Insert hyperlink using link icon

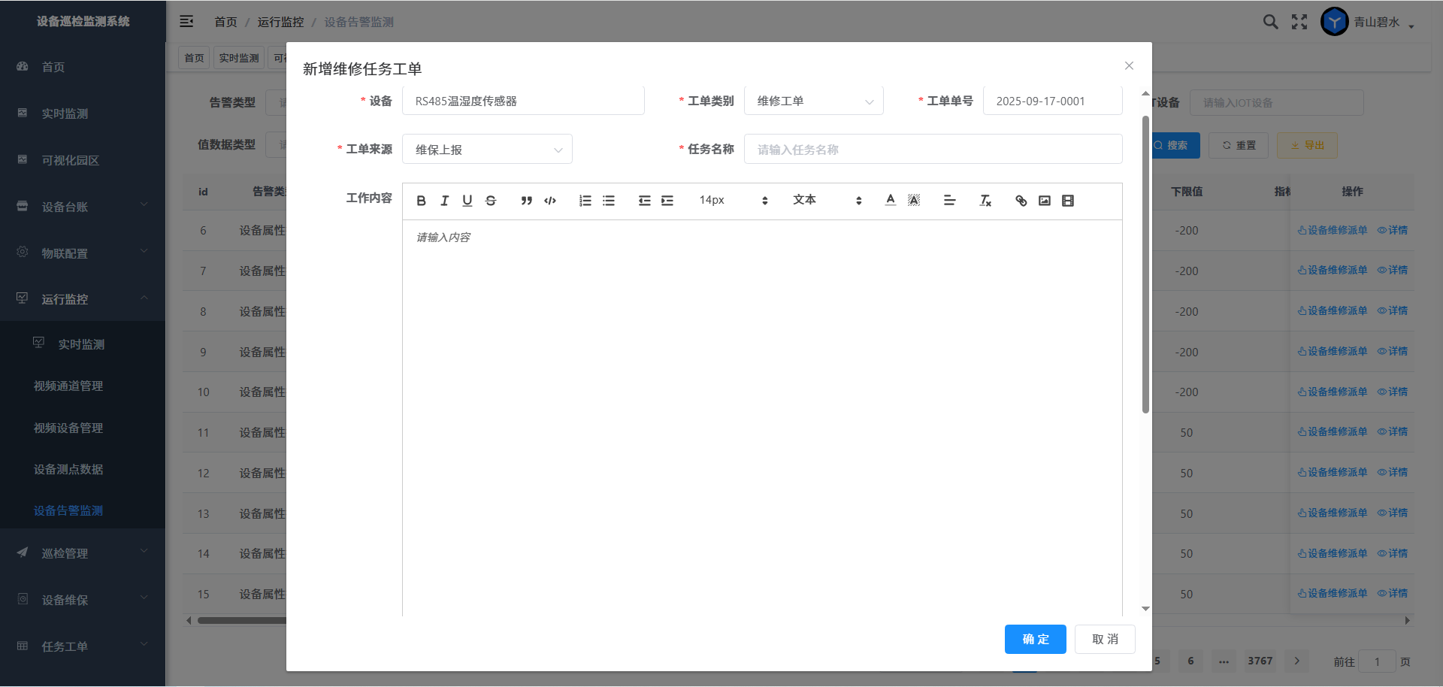coord(1021,201)
